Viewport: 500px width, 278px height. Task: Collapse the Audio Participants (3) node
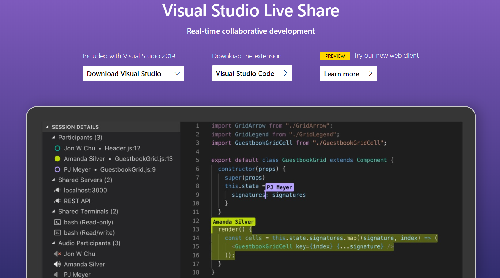coord(54,243)
